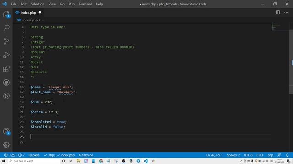Open the View menu
Image resolution: width=293 pixels, height=164 pixels.
pos(52,4)
